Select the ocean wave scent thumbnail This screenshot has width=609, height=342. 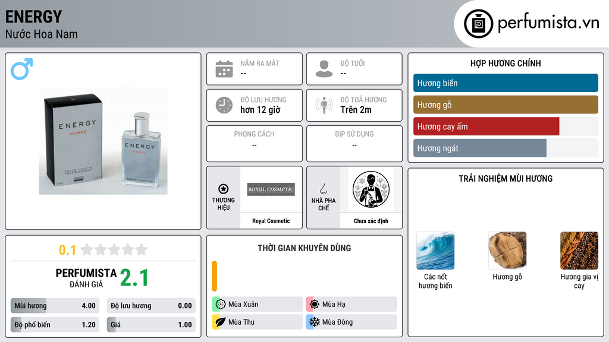tap(435, 251)
